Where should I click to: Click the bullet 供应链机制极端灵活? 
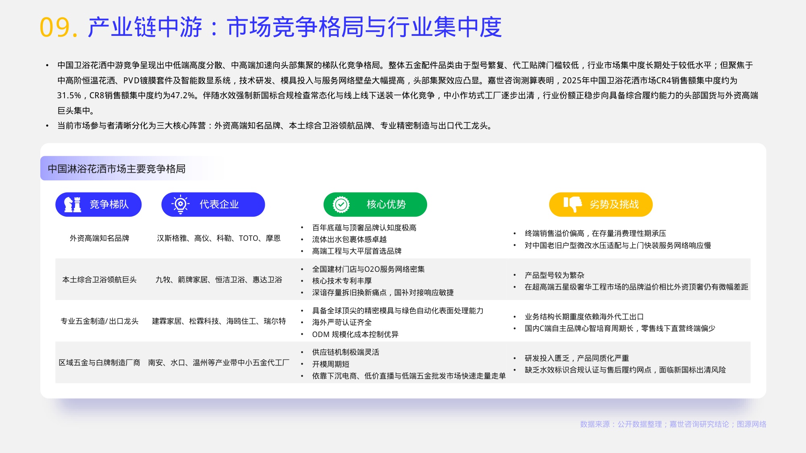pyautogui.click(x=346, y=352)
